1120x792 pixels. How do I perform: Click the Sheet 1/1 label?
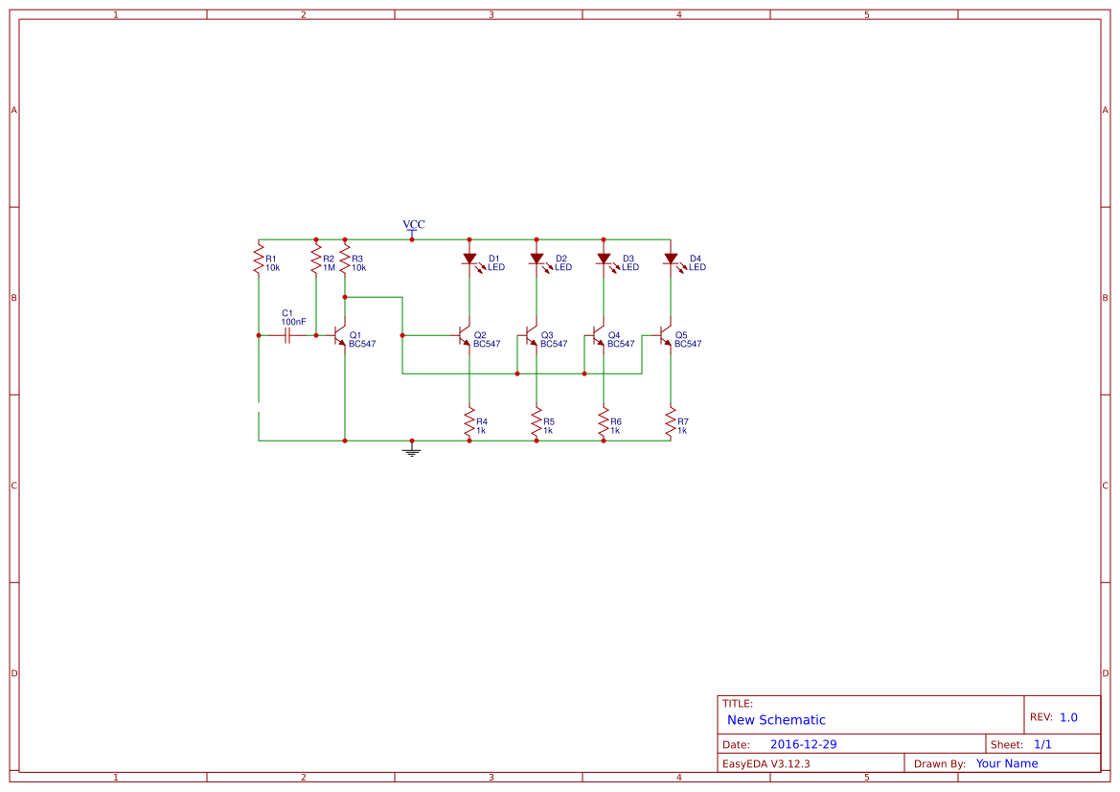1043,743
